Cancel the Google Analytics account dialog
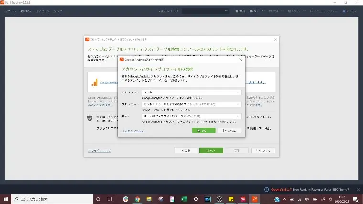363x204 pixels. [229, 130]
